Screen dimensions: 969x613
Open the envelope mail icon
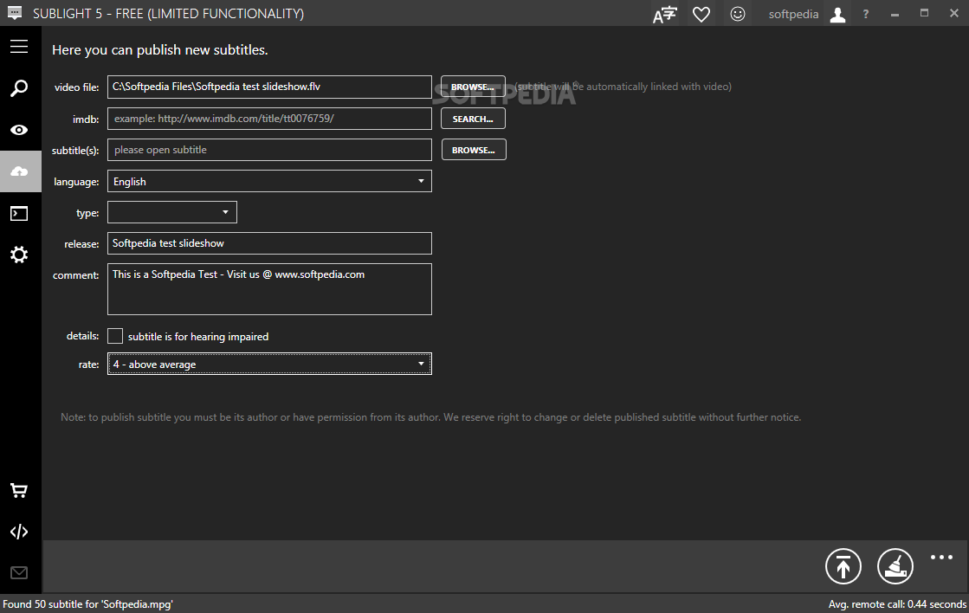[19, 573]
